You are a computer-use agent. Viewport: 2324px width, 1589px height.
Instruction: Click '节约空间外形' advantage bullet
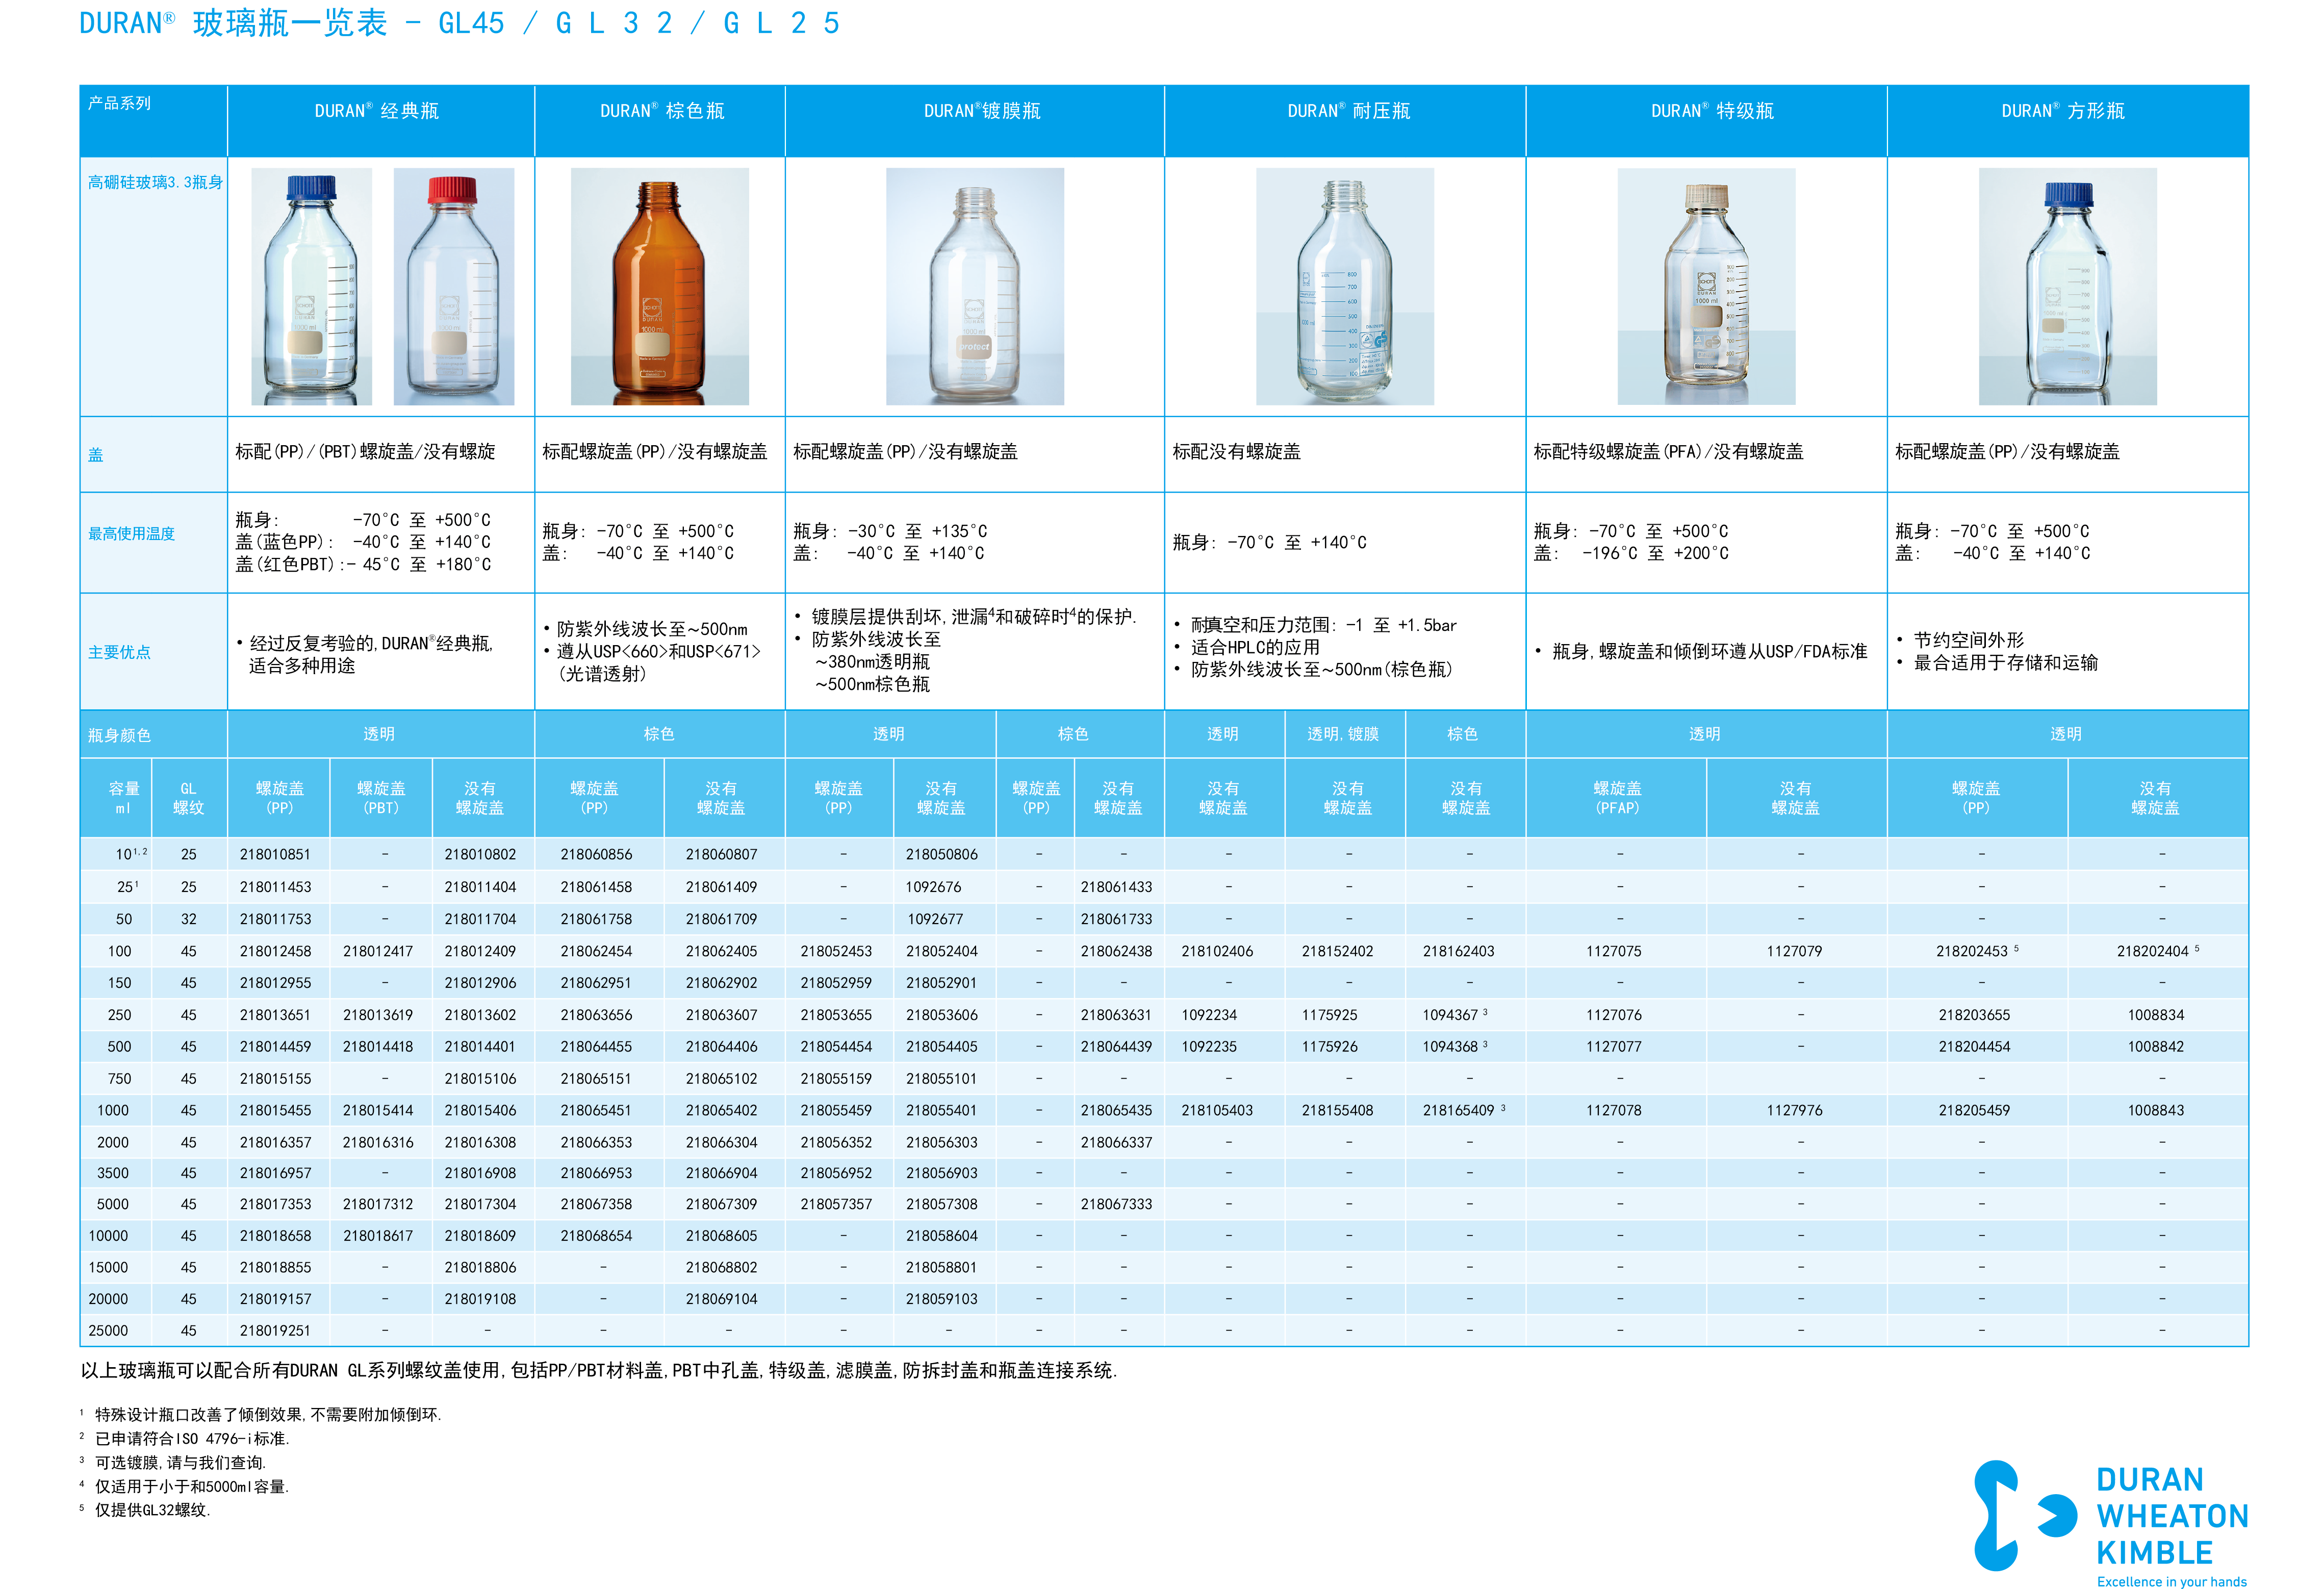tap(1969, 640)
